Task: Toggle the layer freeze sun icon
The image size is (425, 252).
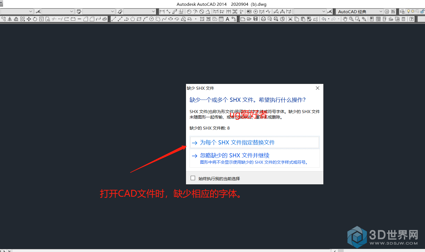Action: coord(413,12)
